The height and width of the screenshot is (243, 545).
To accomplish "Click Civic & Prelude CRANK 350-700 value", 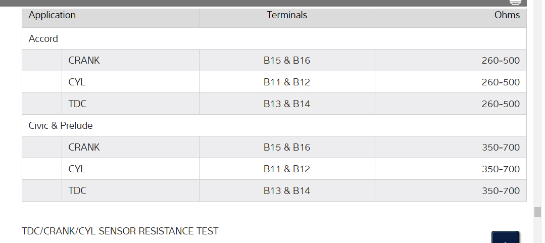I will (x=501, y=148).
